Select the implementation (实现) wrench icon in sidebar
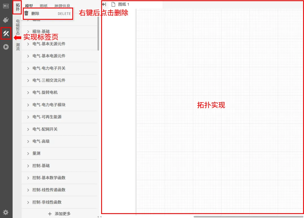 point(6,33)
